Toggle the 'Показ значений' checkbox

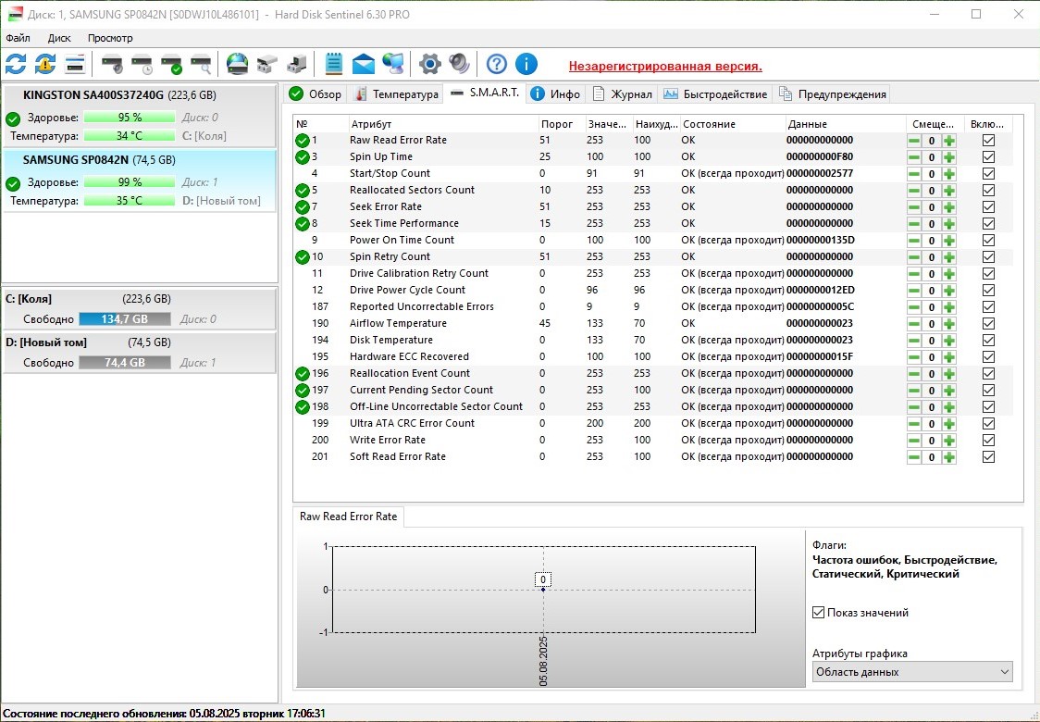click(x=818, y=613)
